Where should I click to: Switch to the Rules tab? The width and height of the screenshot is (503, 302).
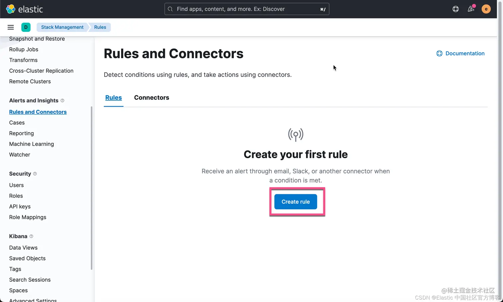[x=113, y=98]
